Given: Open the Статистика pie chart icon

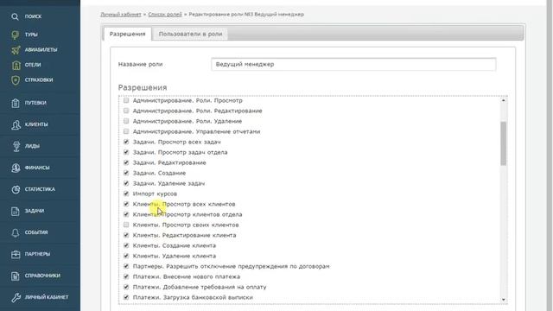Looking at the screenshot, I should coord(16,189).
